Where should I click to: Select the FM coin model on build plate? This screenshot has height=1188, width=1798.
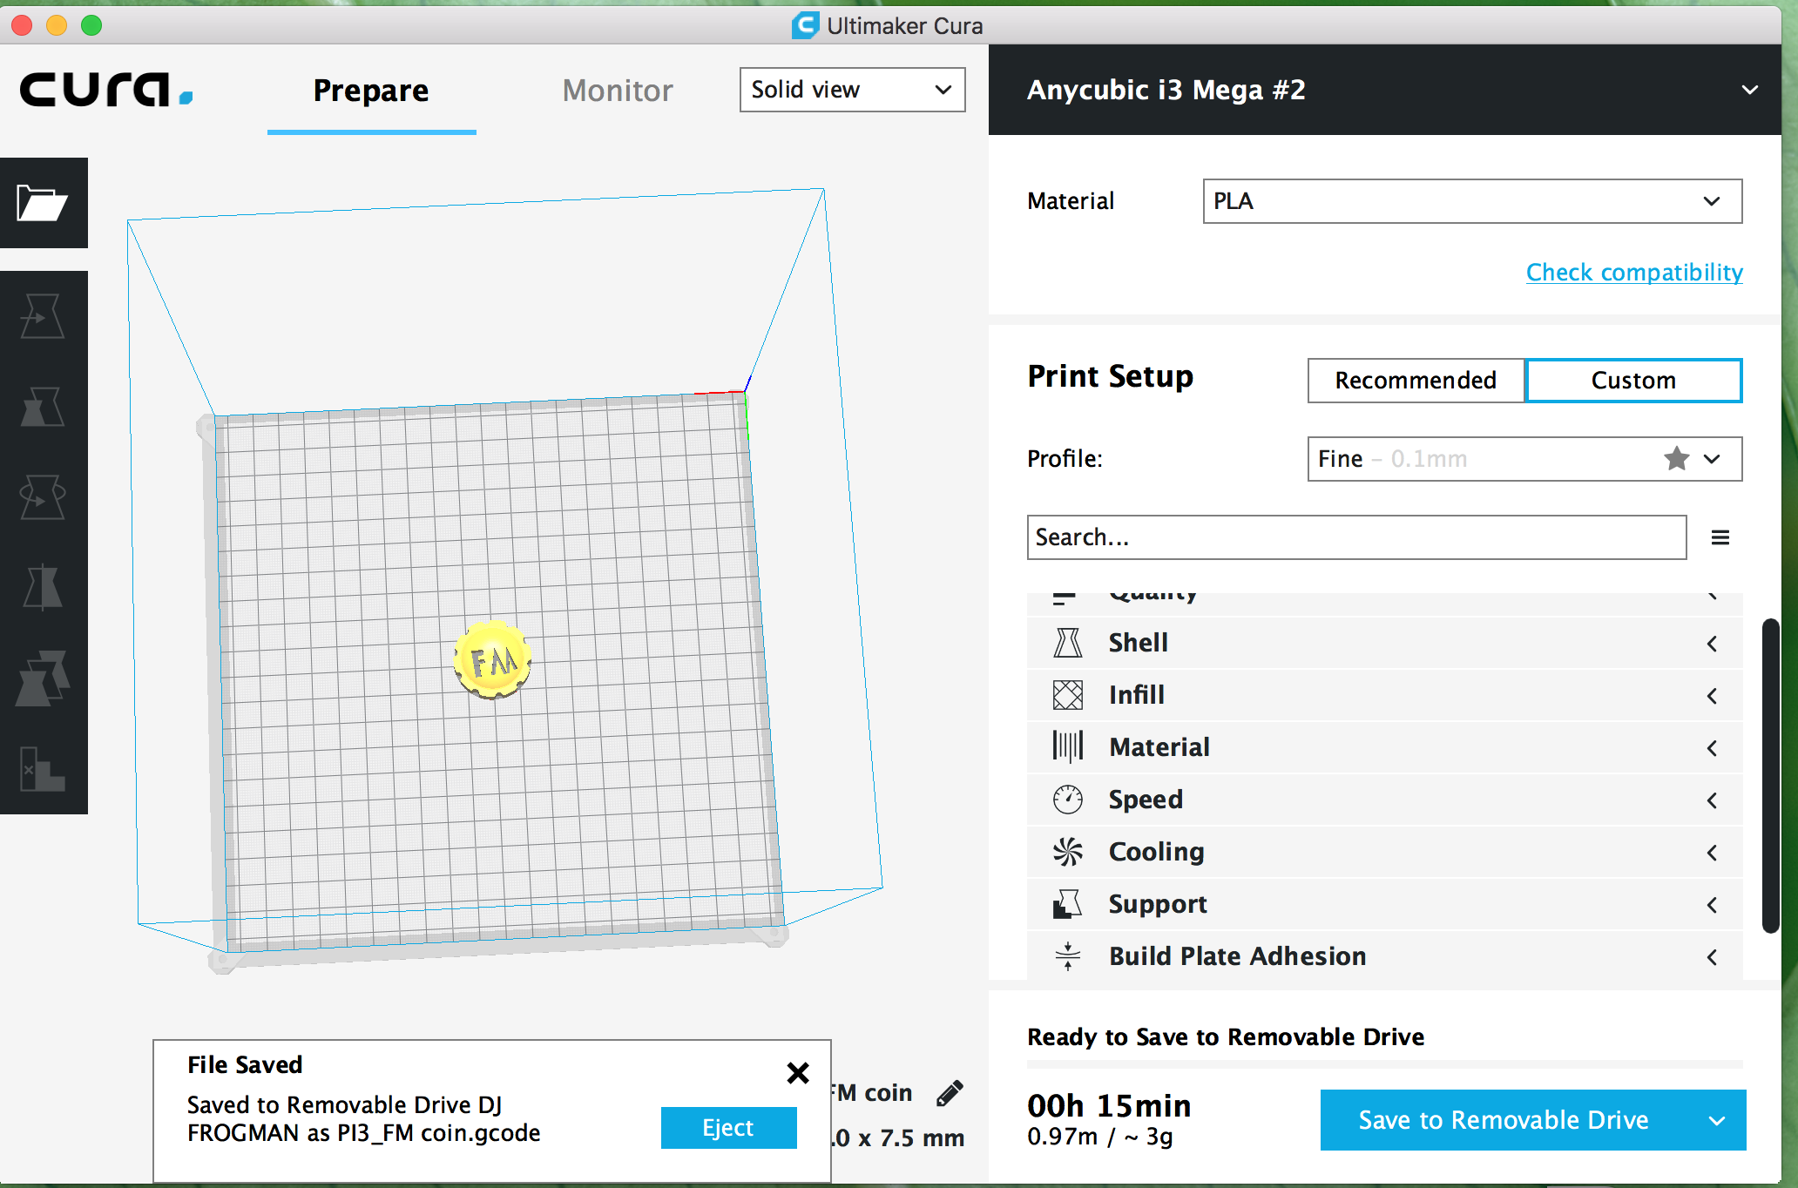[x=493, y=659]
